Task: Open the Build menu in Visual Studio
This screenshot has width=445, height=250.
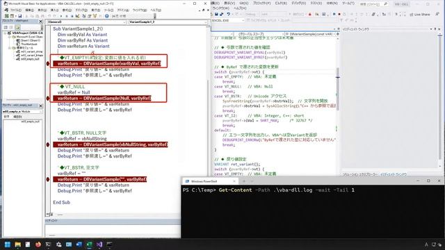Action: pos(281,3)
